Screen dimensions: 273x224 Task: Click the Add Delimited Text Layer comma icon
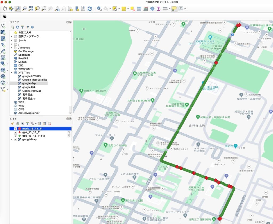pyautogui.click(x=3, y=45)
